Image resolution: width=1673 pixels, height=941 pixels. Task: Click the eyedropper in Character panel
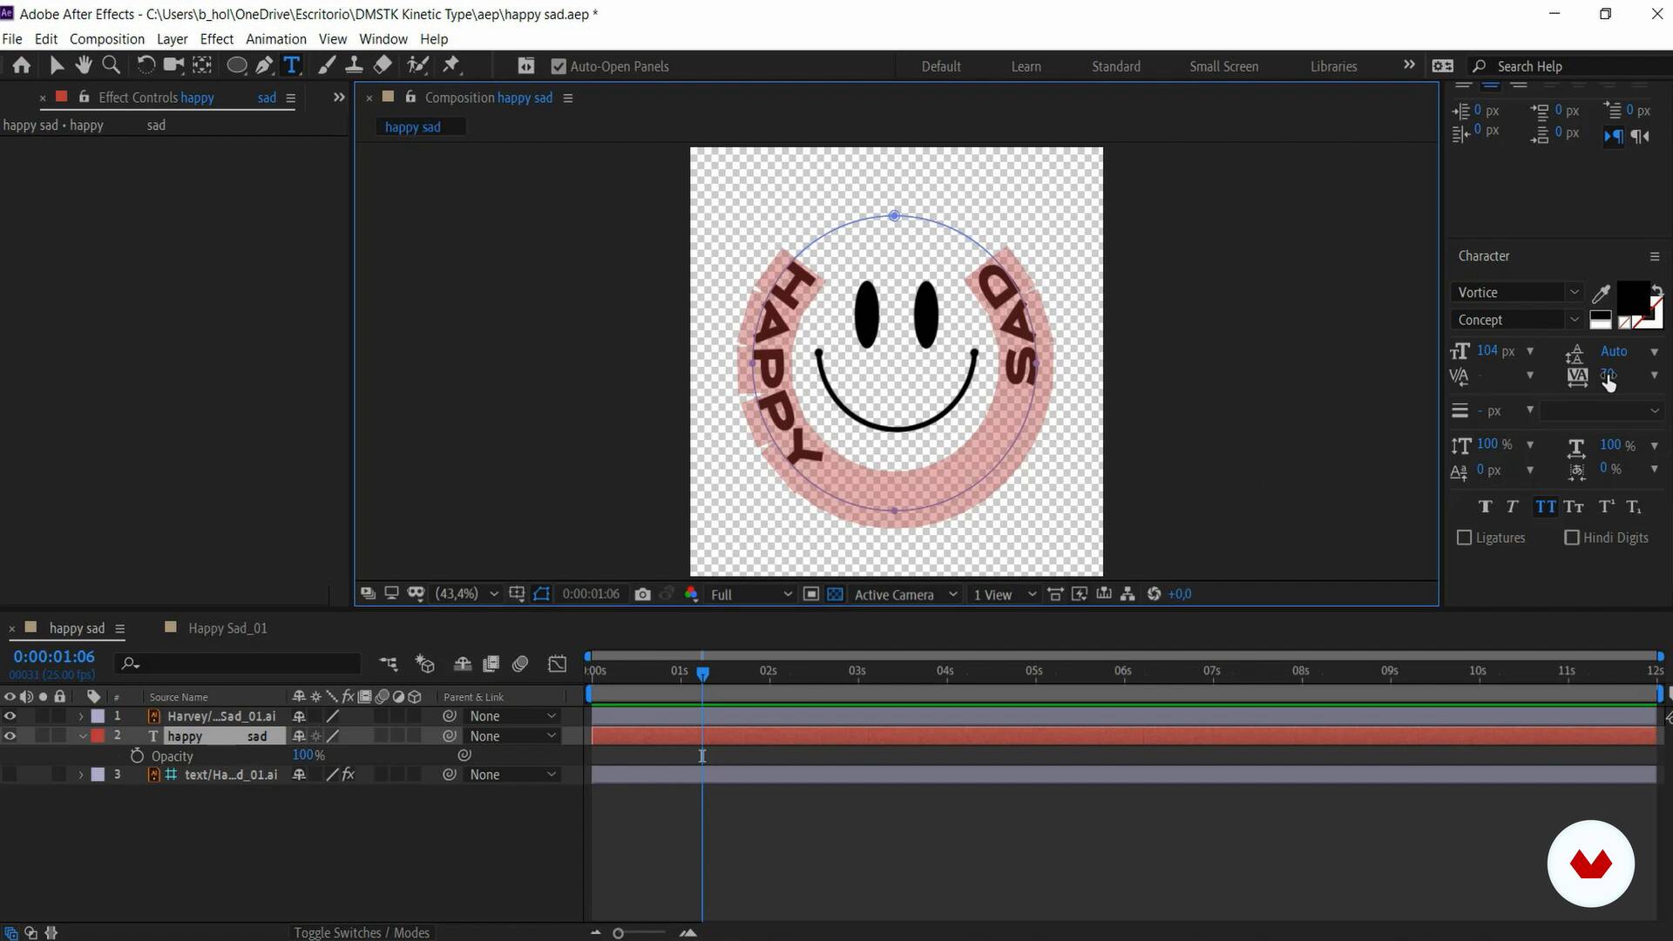click(1601, 294)
